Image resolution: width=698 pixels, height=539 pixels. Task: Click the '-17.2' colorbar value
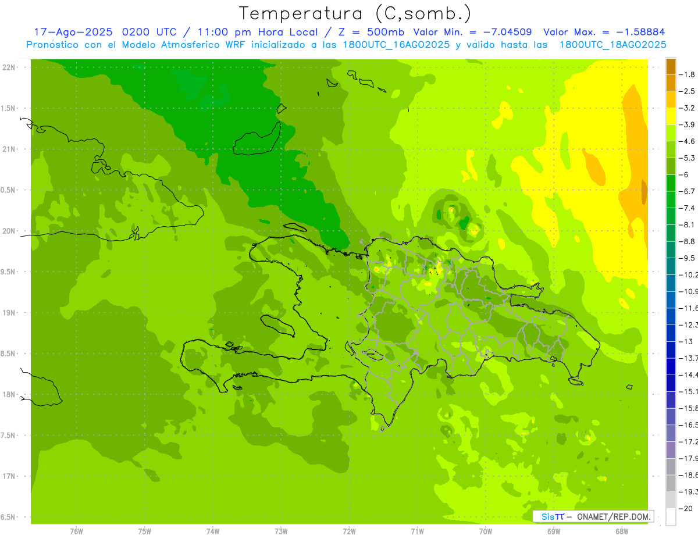pyautogui.click(x=689, y=441)
